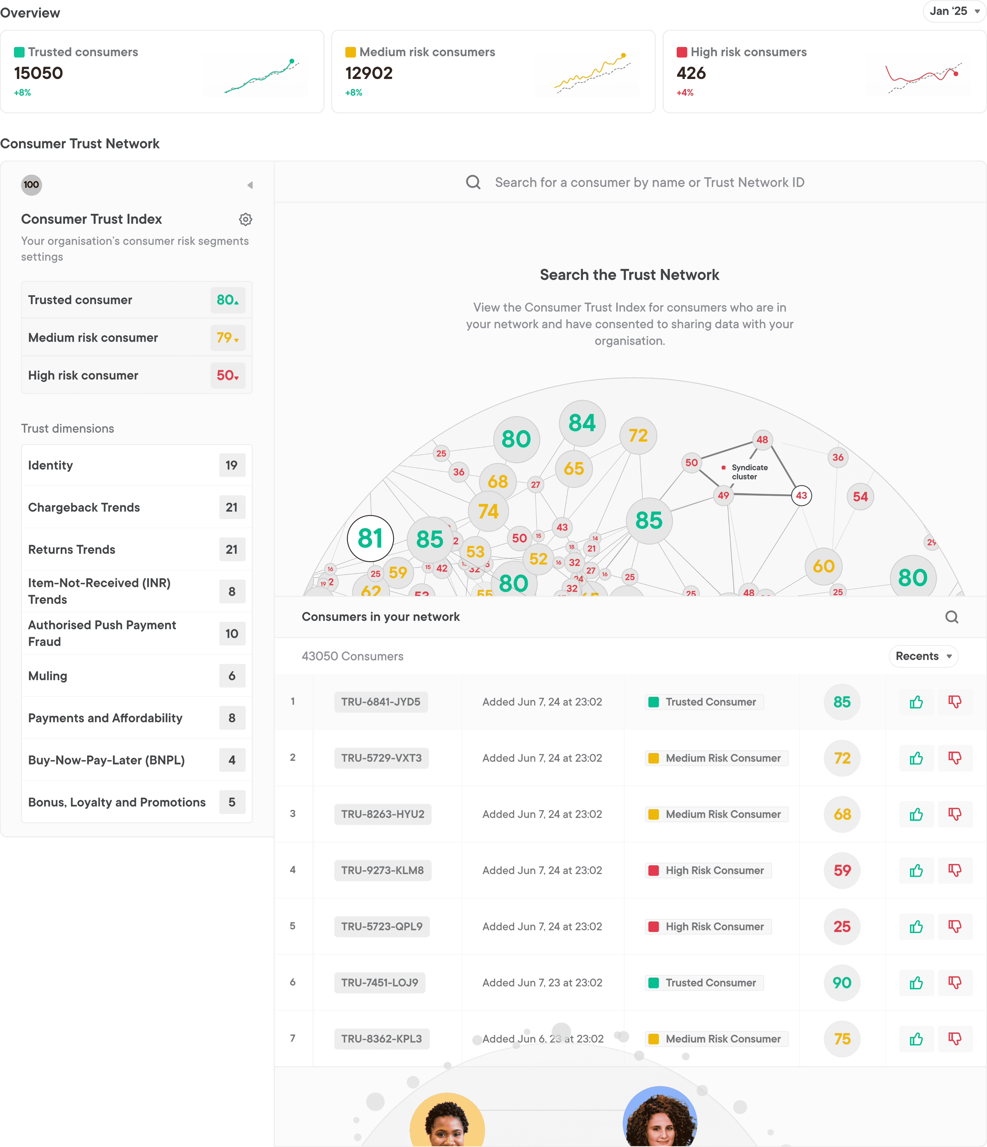
Task: Select Buy-Now-Pay-Later (BNPL) dimension
Action: [137, 760]
